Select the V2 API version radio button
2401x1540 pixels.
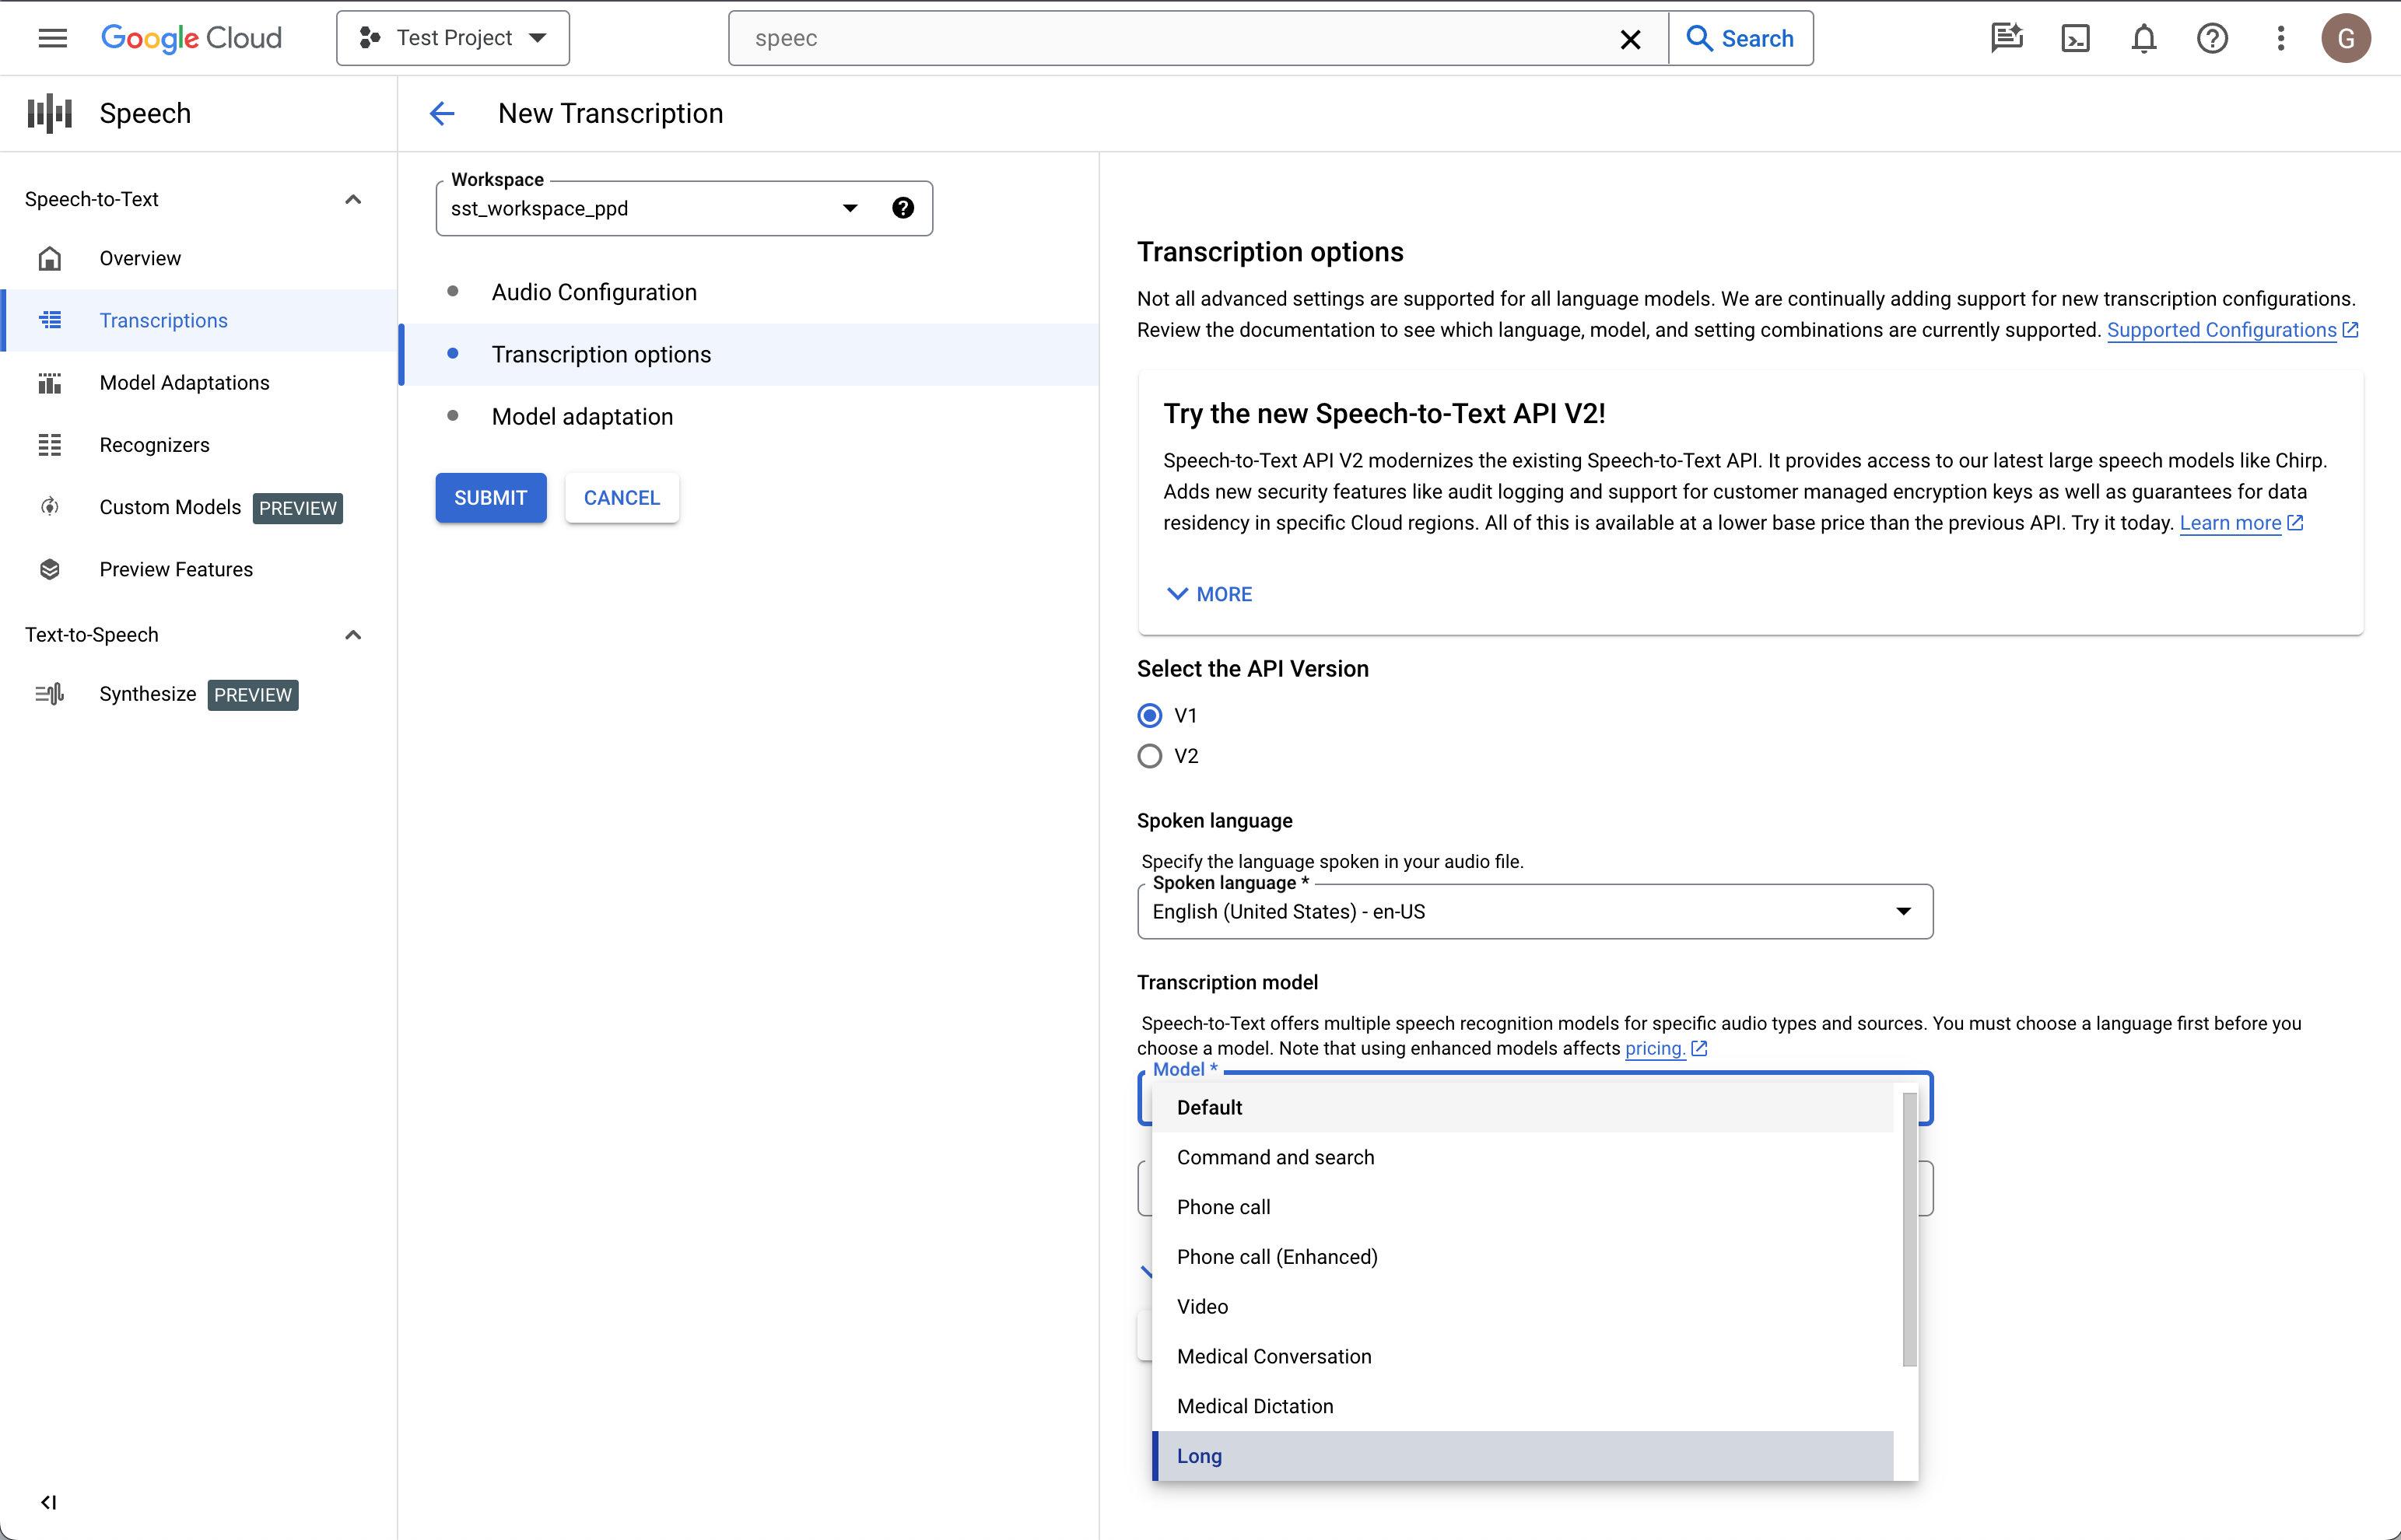tap(1151, 756)
